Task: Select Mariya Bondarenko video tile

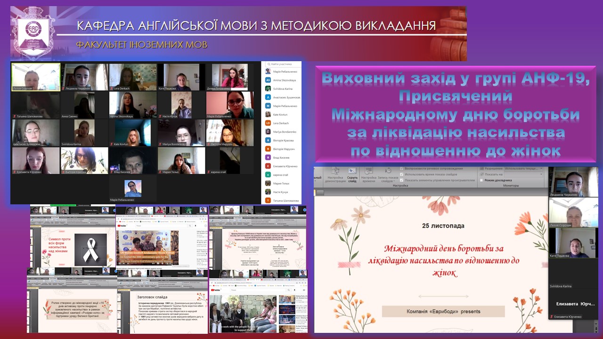Action: (181, 133)
